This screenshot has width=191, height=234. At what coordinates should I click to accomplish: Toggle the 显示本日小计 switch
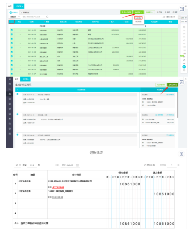(163, 17)
